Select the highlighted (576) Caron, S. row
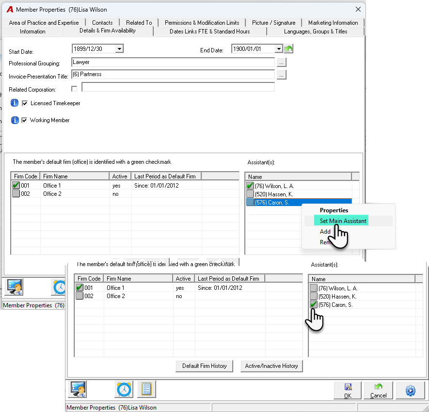 coord(299,203)
